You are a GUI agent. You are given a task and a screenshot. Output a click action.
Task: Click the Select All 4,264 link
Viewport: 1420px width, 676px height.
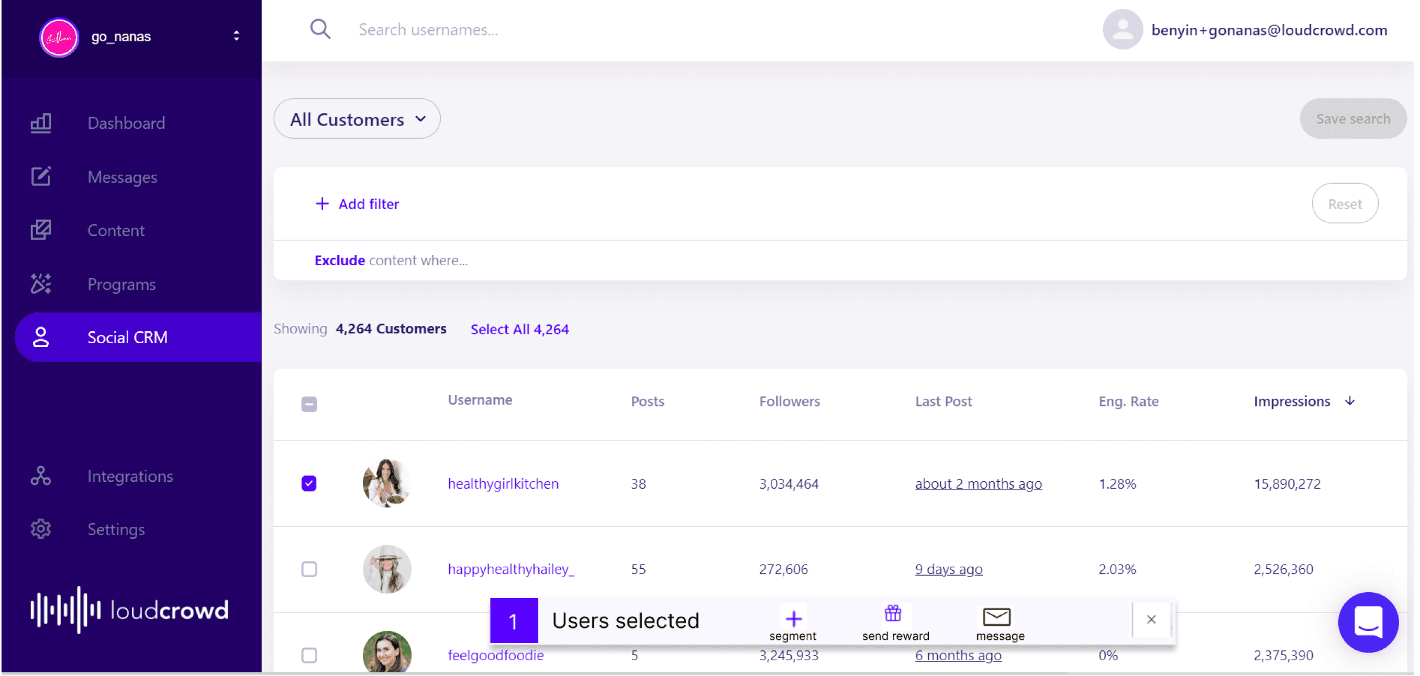(519, 329)
